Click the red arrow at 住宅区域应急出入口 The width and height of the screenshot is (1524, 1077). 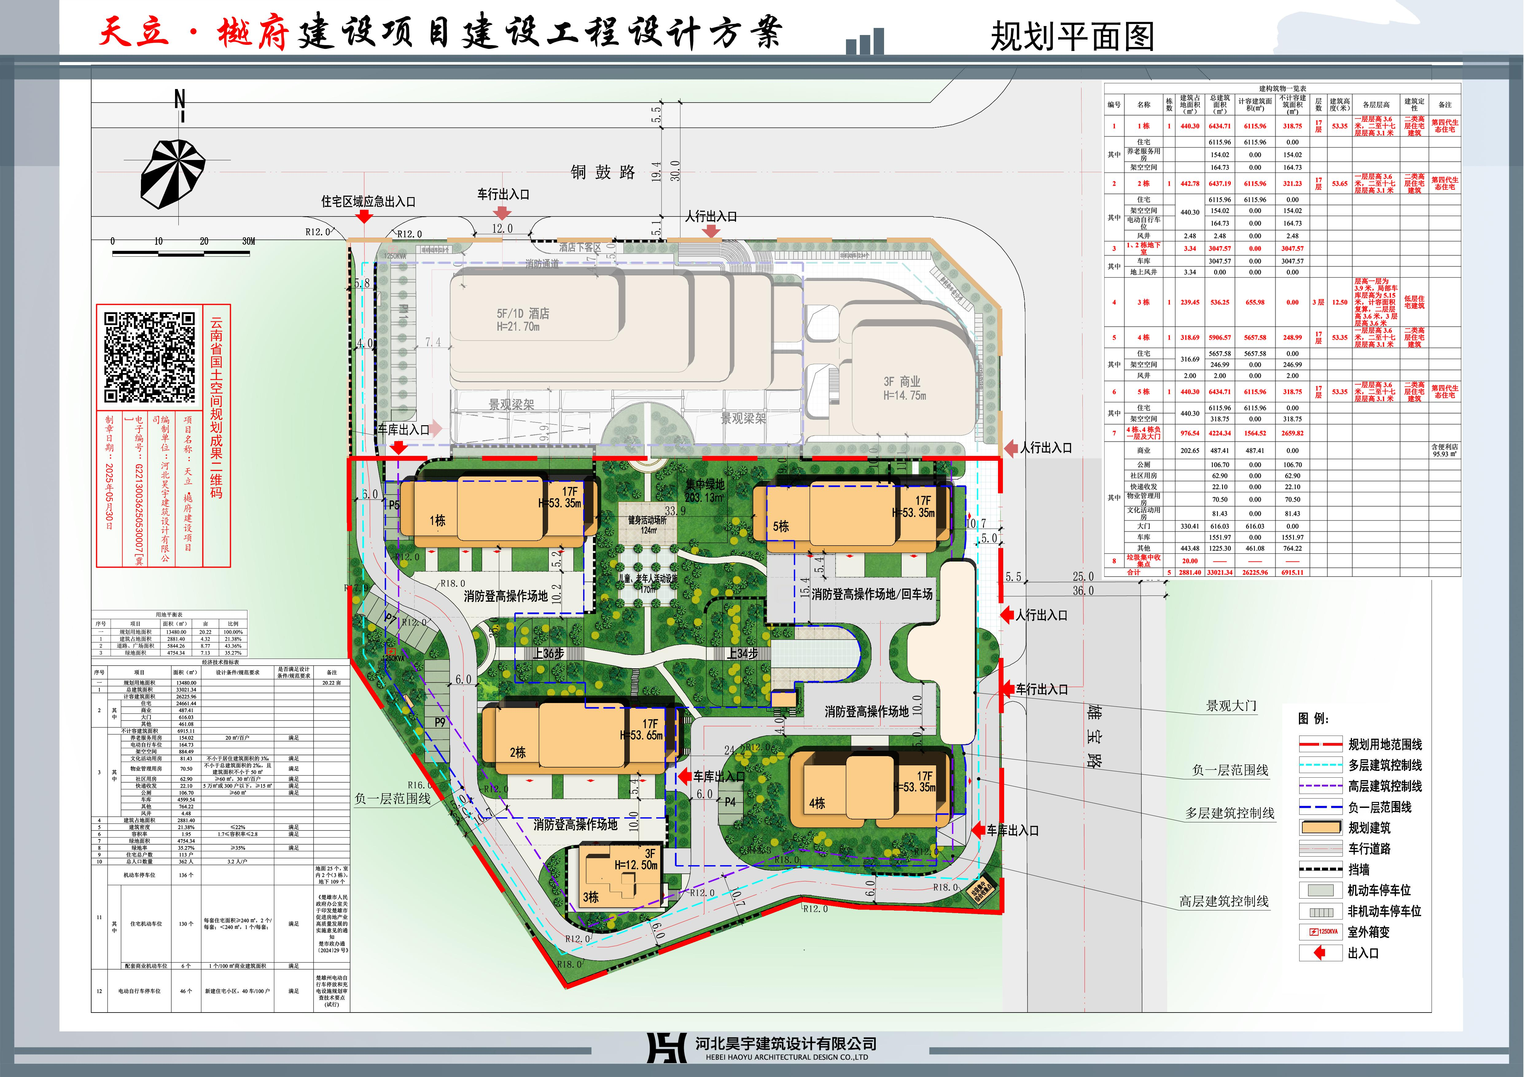pos(364,217)
